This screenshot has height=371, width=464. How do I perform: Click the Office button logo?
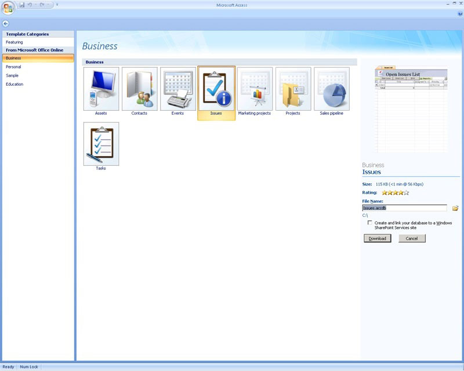8,8
